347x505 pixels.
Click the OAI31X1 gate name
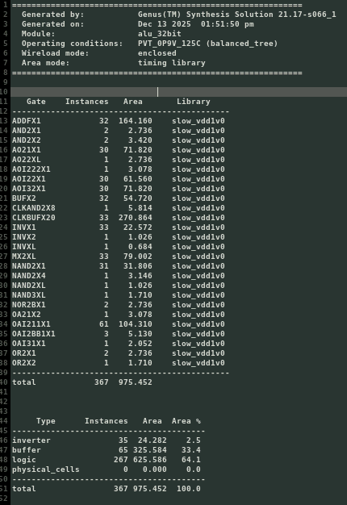pyautogui.click(x=29, y=343)
